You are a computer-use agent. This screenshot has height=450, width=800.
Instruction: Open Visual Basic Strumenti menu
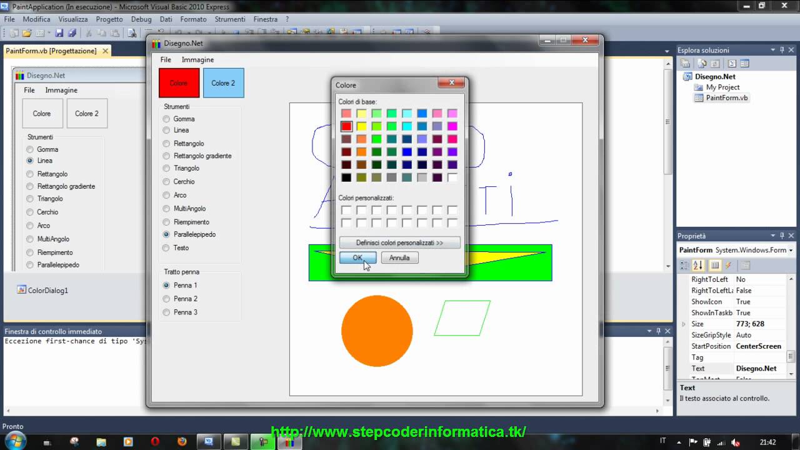[x=230, y=19]
